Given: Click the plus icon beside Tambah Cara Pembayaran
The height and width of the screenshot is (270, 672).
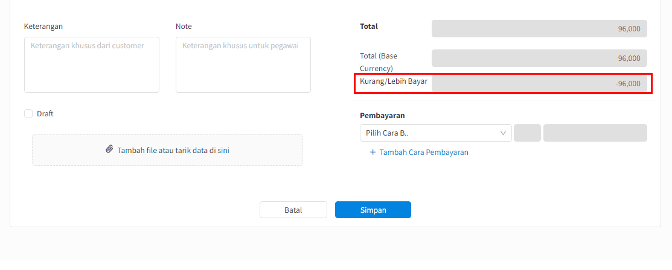Looking at the screenshot, I should 373,152.
